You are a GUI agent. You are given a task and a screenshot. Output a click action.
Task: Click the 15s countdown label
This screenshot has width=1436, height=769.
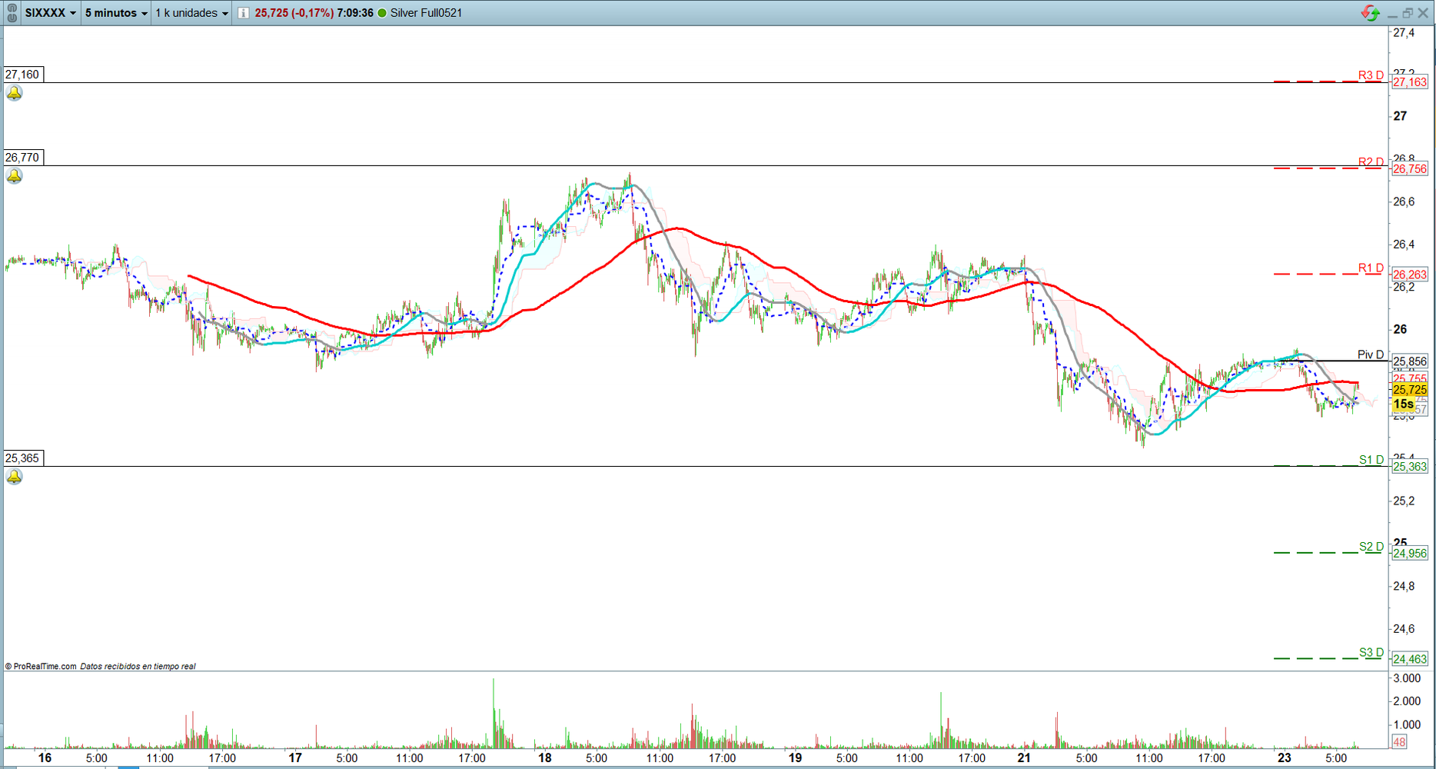1404,404
